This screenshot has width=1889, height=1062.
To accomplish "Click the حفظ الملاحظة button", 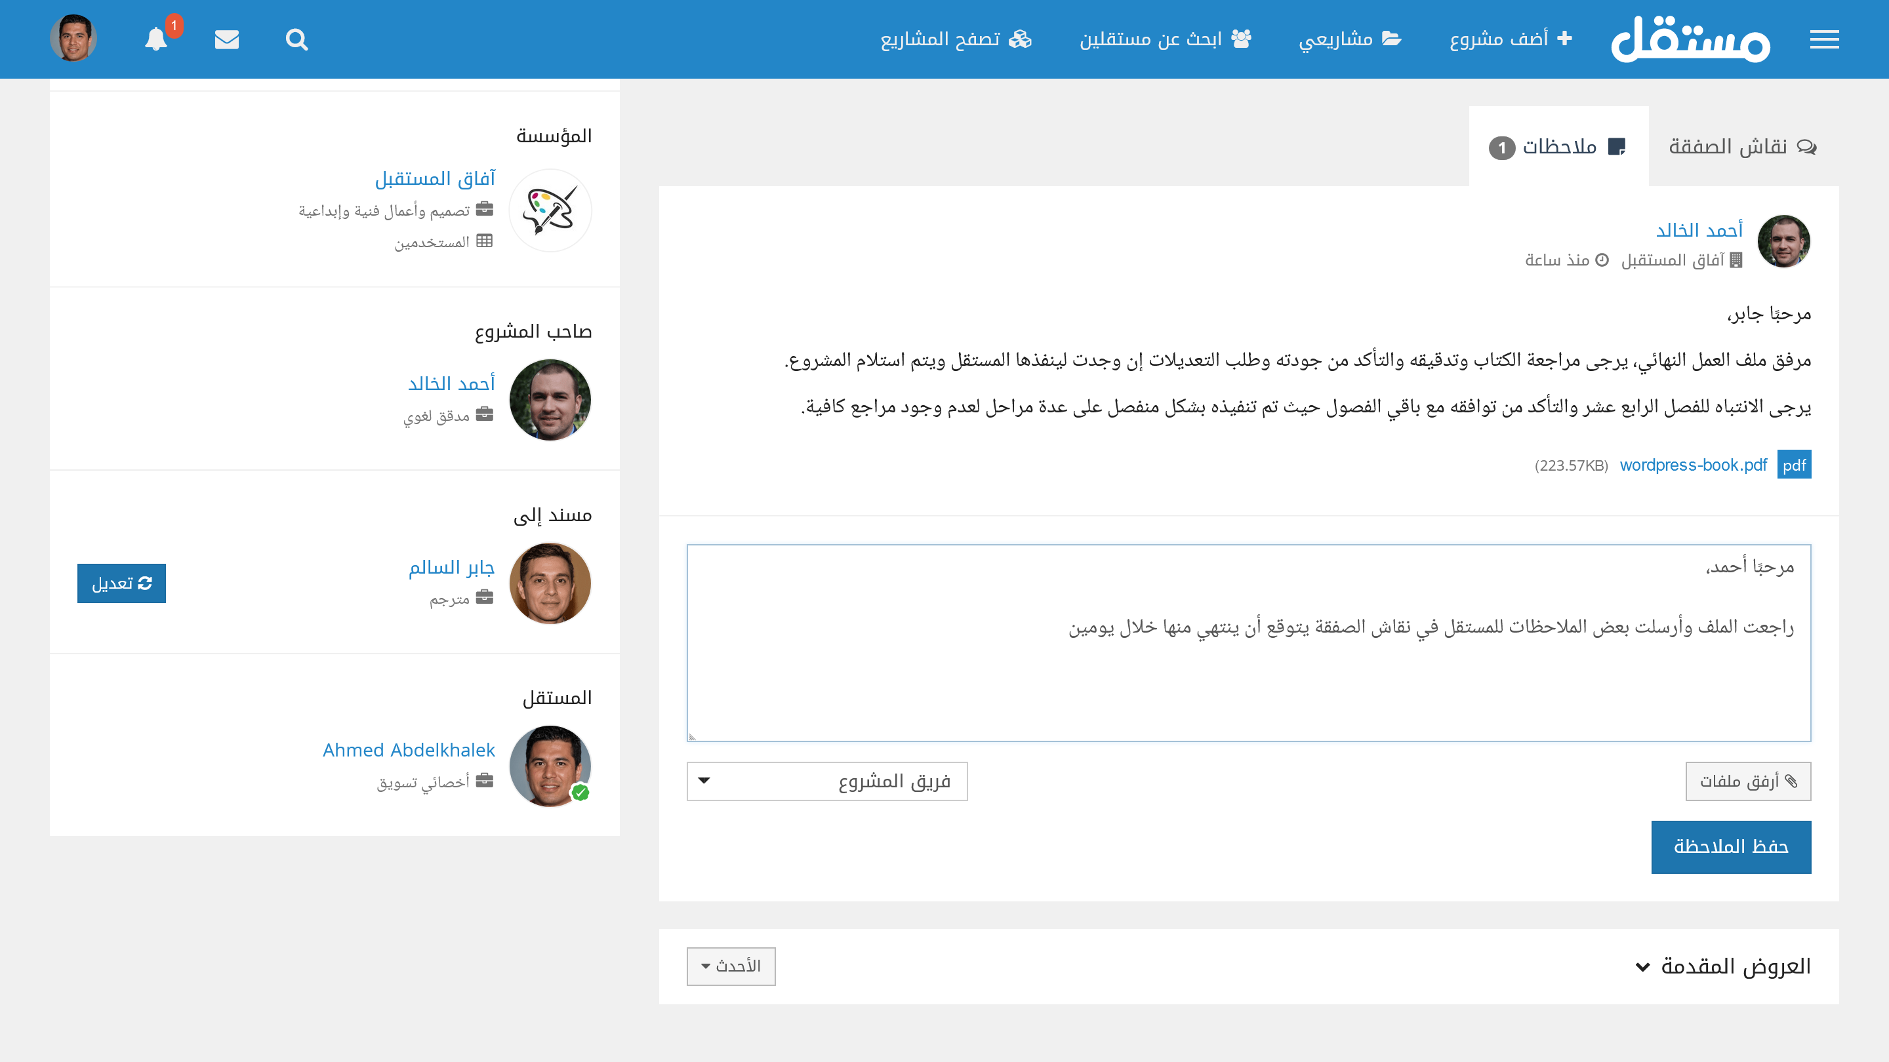I will [1731, 846].
